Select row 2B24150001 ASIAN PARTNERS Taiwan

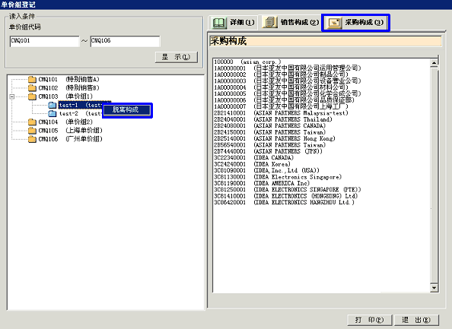[270, 132]
